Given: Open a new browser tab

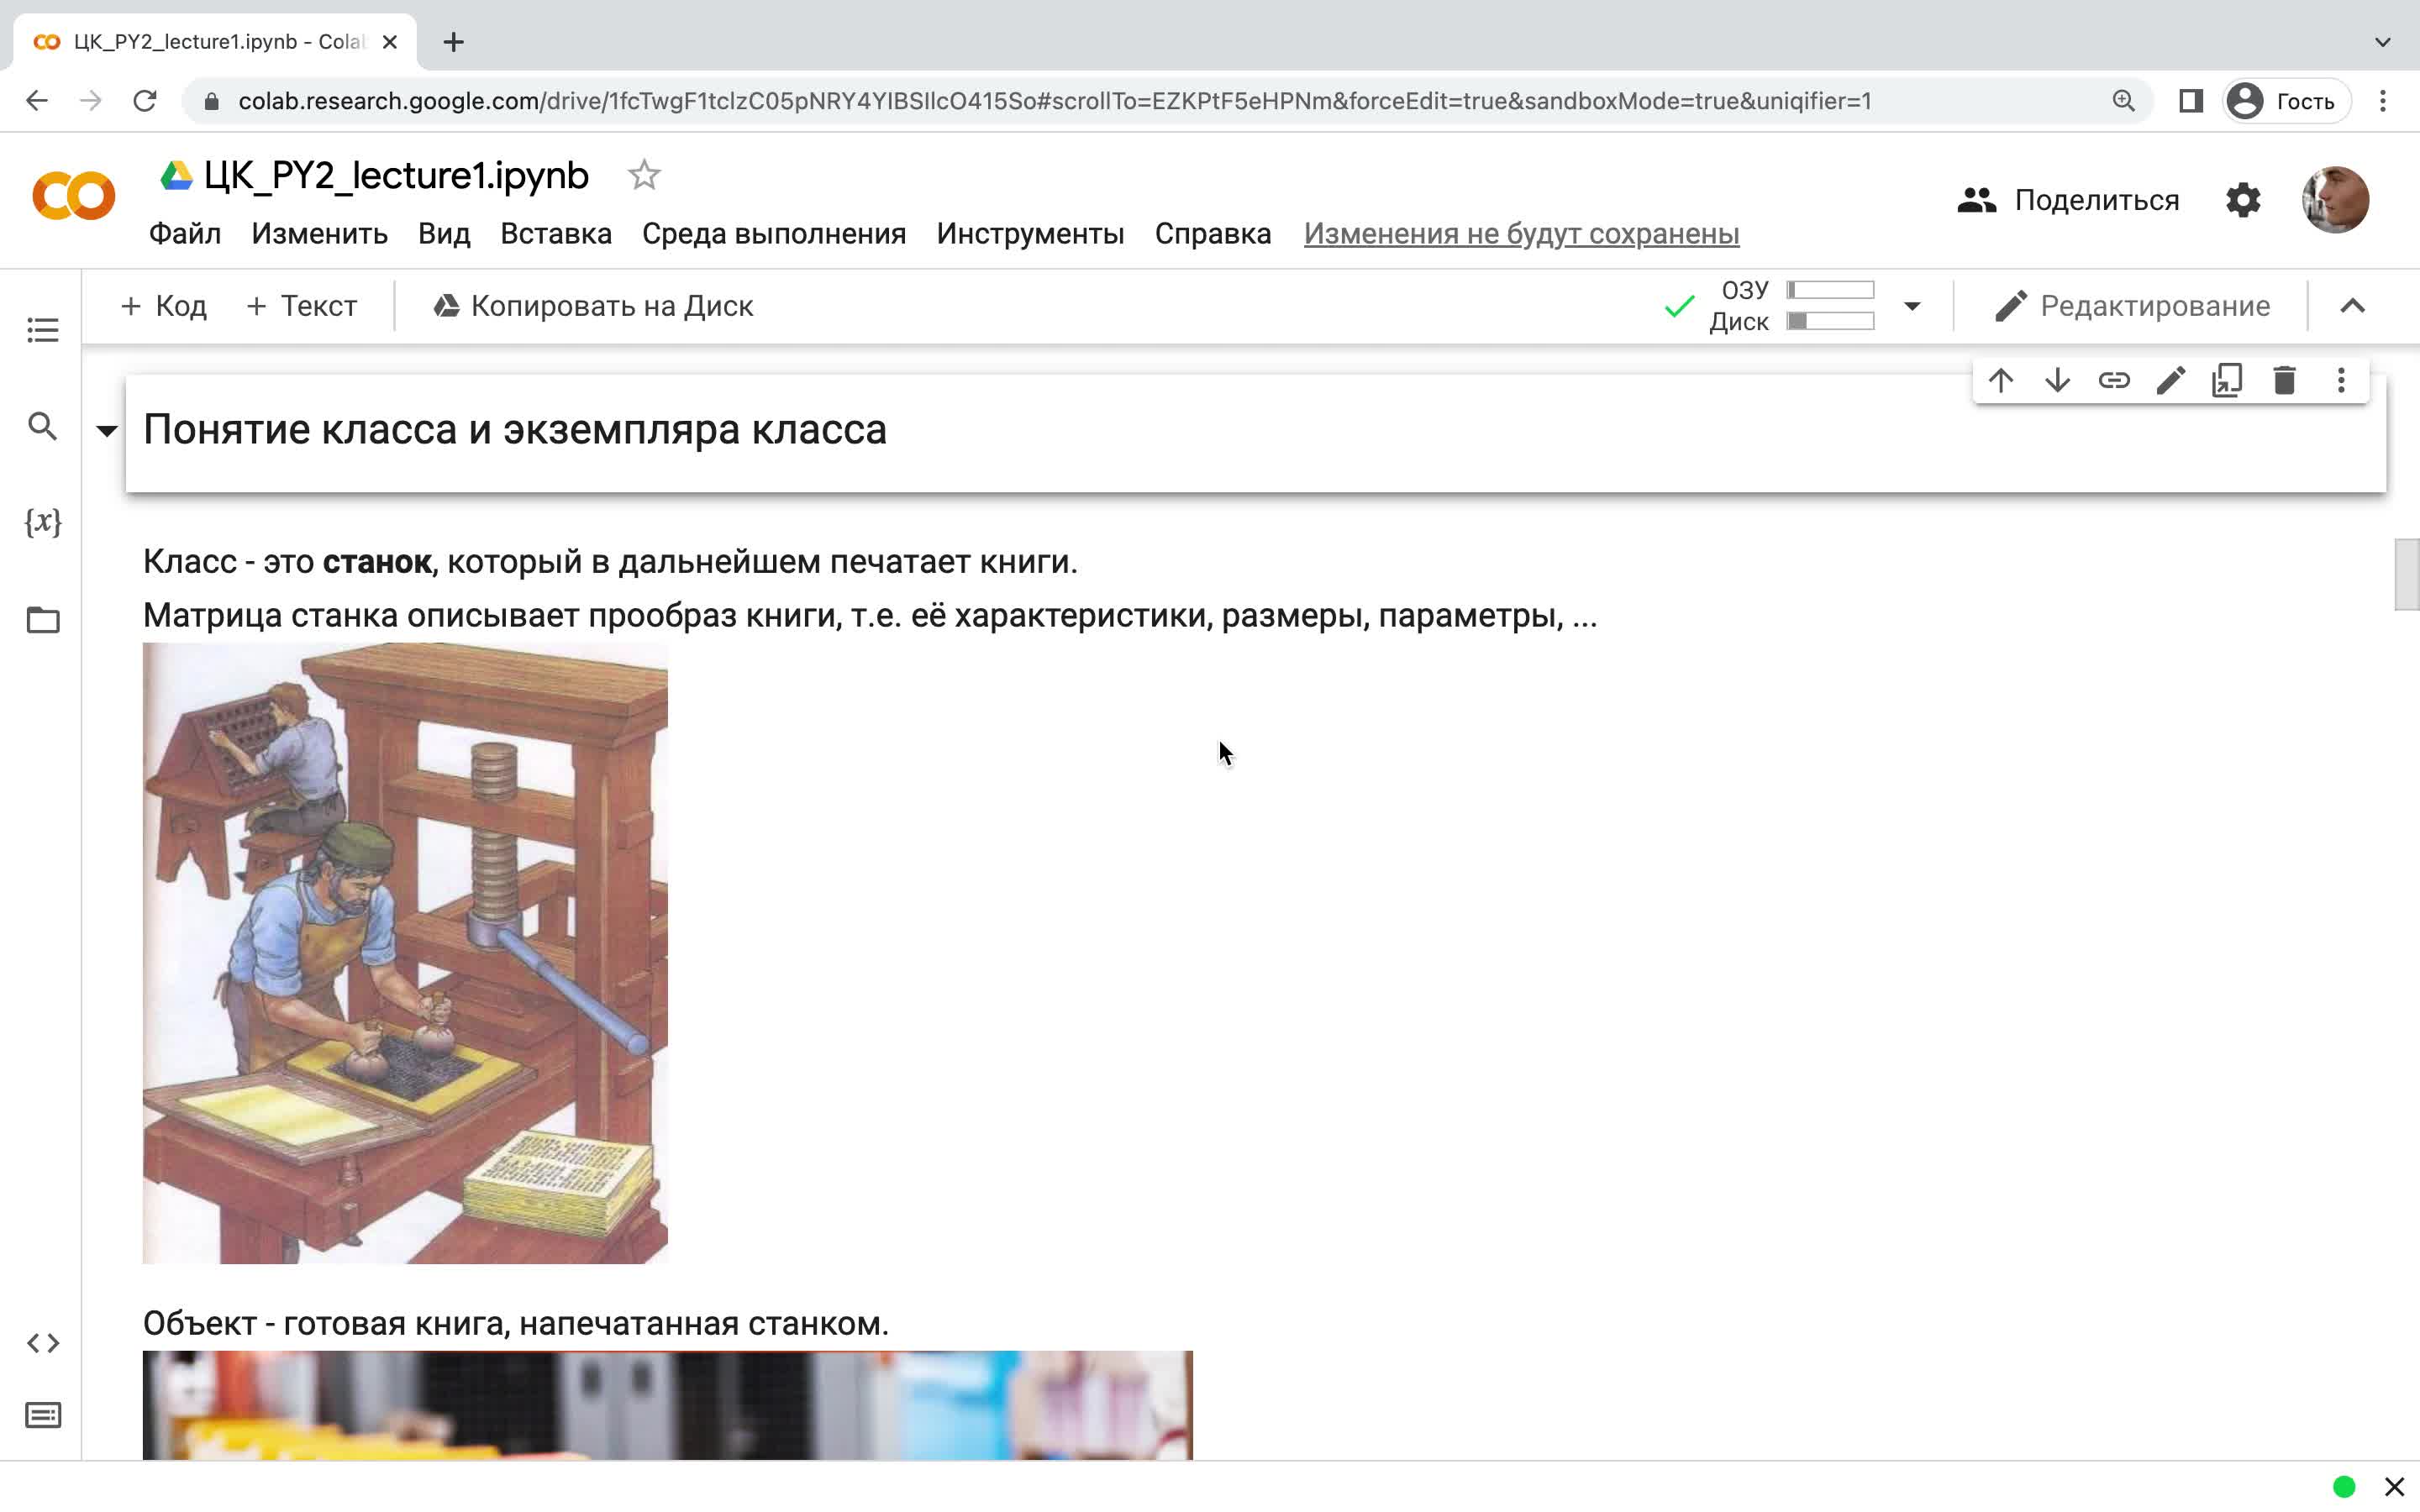Looking at the screenshot, I should pyautogui.click(x=454, y=42).
